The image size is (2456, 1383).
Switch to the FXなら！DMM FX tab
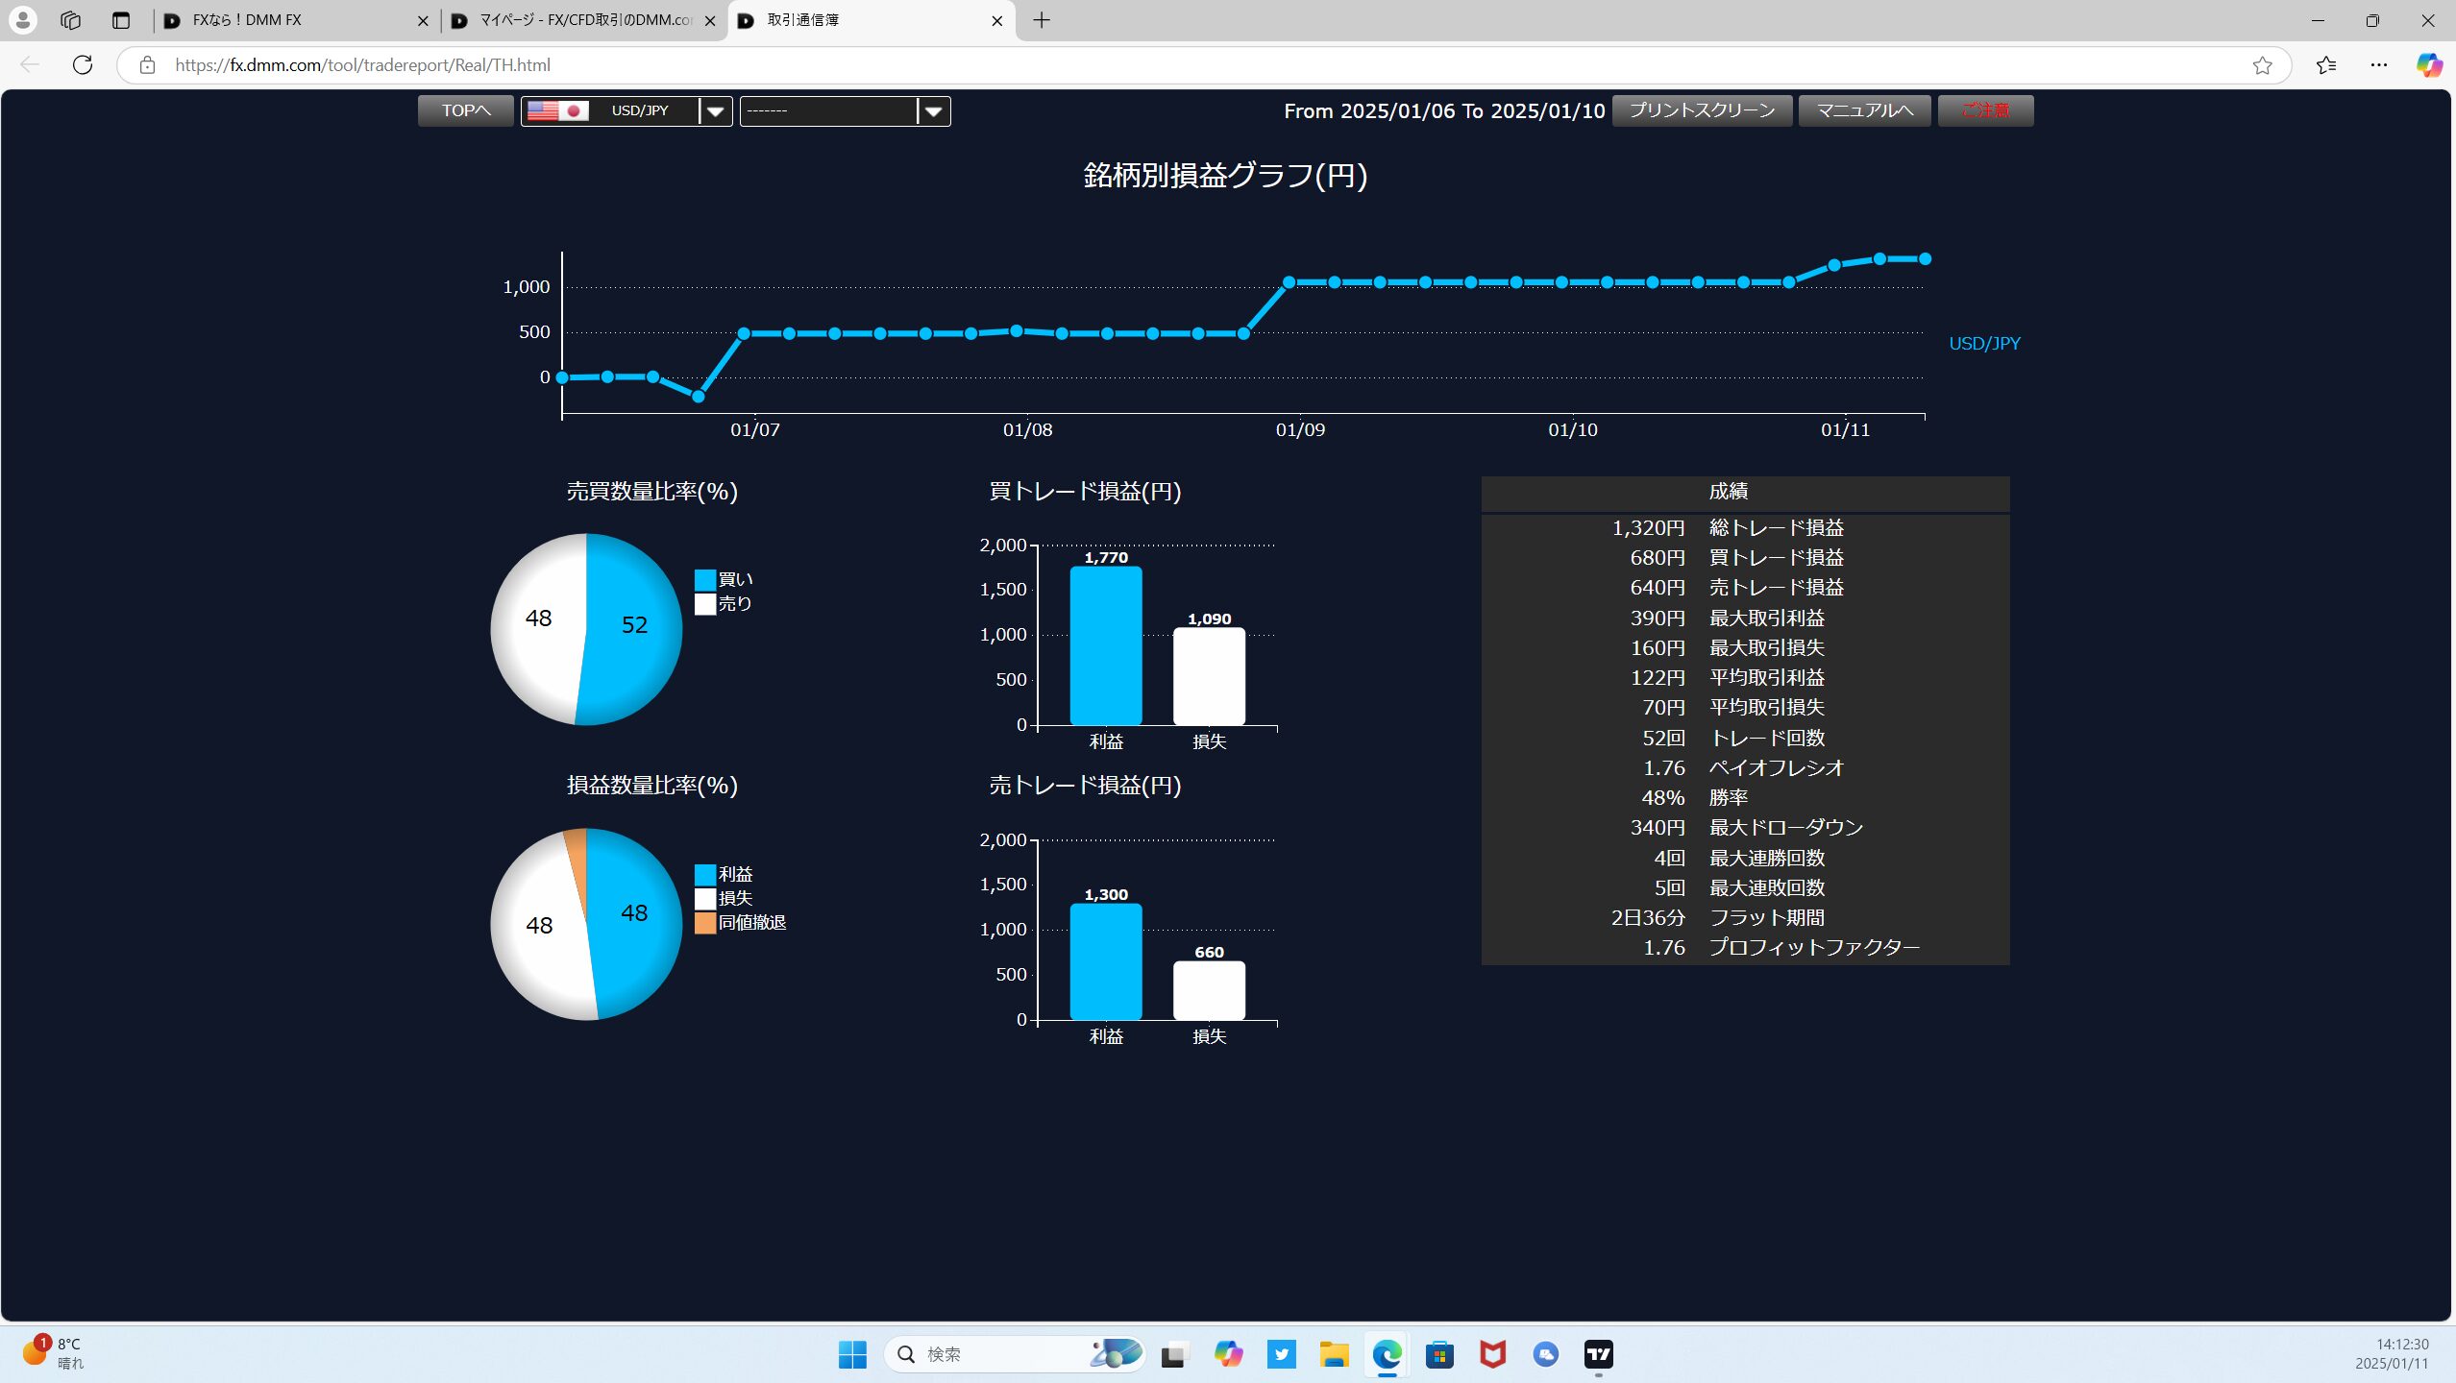(288, 20)
